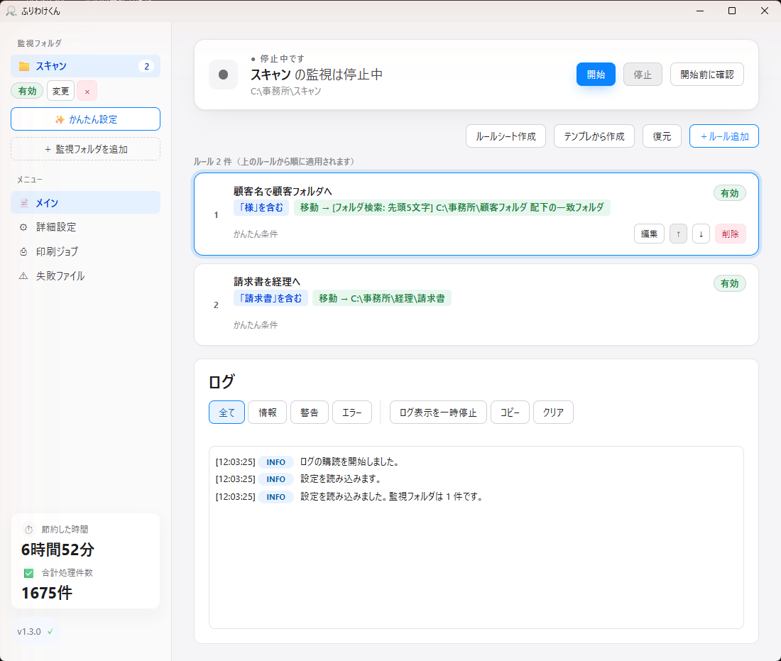781x661 pixels.
Task: Filter the log by エラー
Action: 352,413
